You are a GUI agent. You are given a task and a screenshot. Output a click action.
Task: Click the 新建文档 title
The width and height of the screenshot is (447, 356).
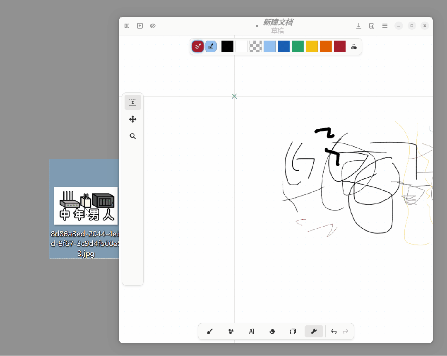tap(278, 22)
